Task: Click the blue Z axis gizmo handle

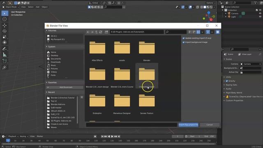Action: point(209,13)
